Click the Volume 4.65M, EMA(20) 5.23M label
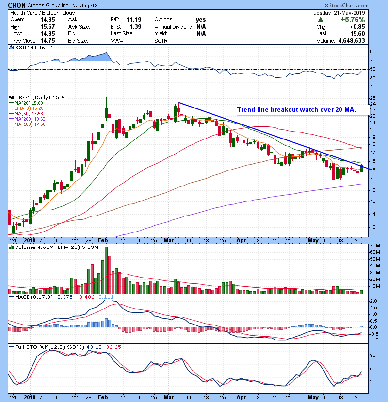The height and width of the screenshot is (402, 388). [x=57, y=247]
